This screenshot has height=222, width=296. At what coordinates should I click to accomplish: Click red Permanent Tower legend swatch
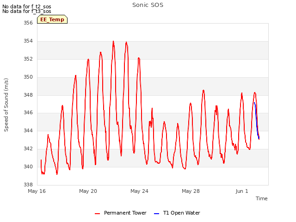(x=97, y=214)
